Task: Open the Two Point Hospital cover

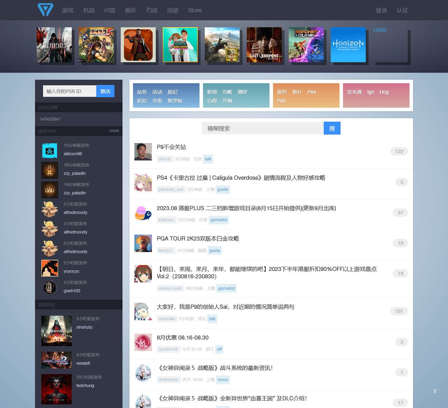Action: pos(180,45)
